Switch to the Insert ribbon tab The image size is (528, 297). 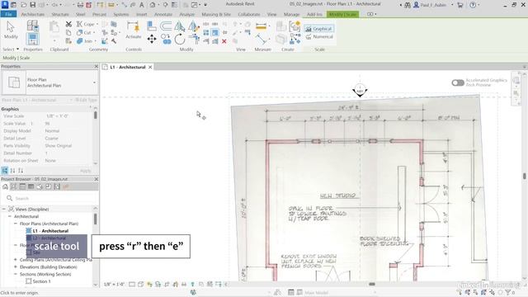point(141,15)
